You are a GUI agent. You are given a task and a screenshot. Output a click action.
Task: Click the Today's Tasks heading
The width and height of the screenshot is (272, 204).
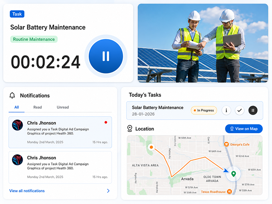point(145,95)
